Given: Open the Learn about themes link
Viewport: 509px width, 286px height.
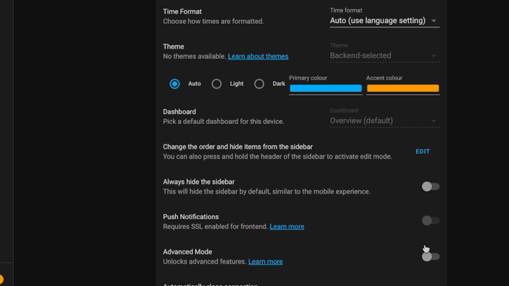Looking at the screenshot, I should tap(258, 56).
